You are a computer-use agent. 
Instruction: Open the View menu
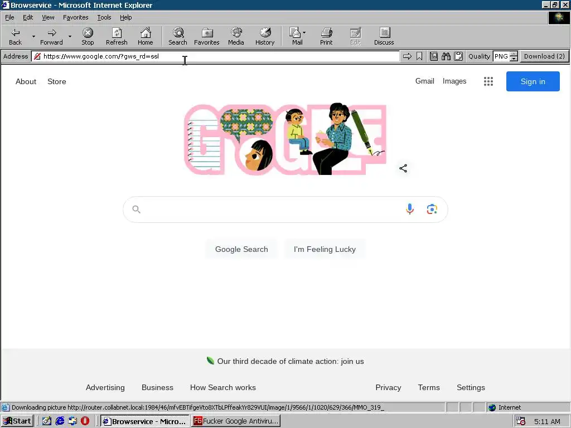tap(48, 17)
